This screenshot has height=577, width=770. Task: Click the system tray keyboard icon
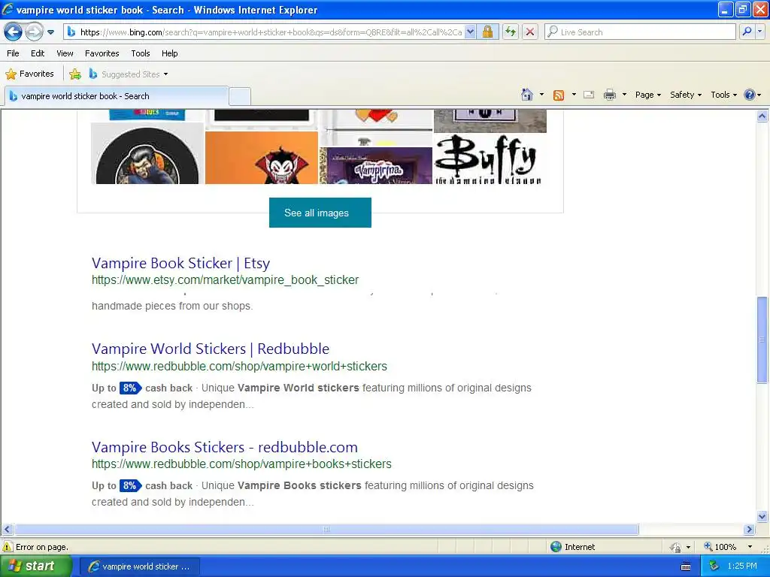pos(686,566)
